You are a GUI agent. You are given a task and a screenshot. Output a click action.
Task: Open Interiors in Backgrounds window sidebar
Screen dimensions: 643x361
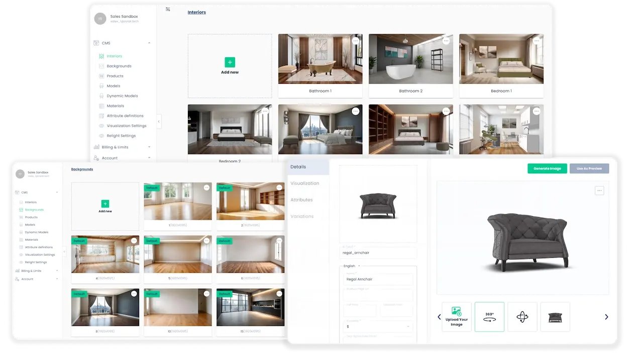point(31,202)
